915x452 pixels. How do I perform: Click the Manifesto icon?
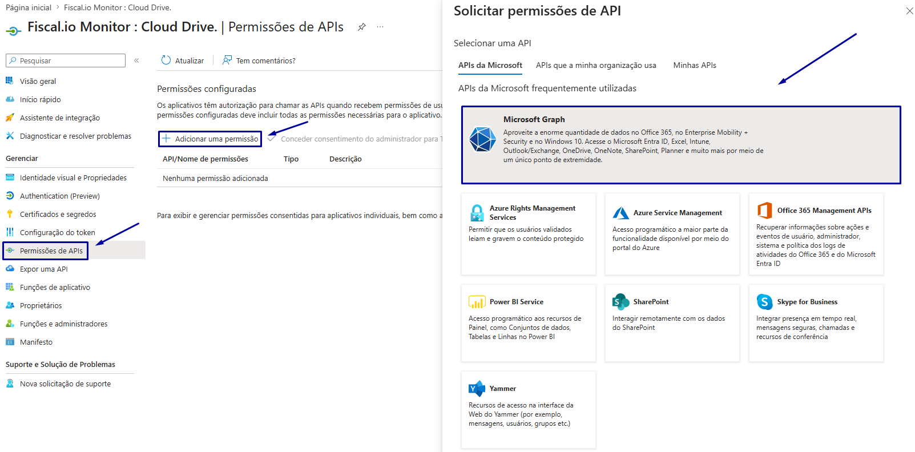(x=10, y=342)
